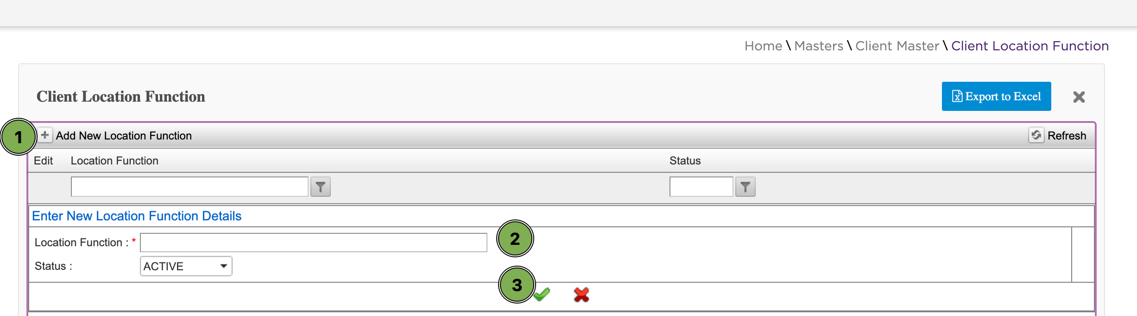
Task: Close the Client Location Function panel
Action: pyautogui.click(x=1079, y=97)
